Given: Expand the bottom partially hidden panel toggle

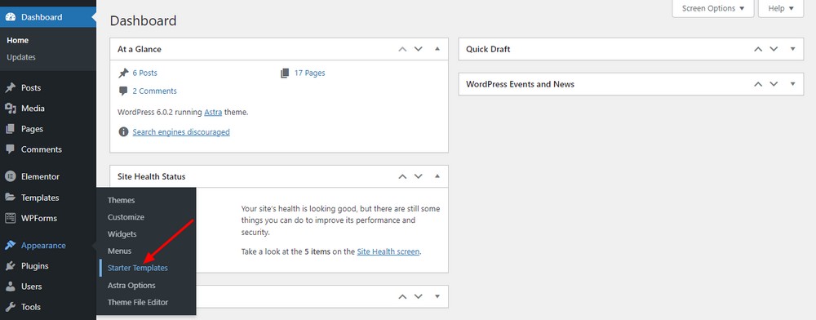Looking at the screenshot, I should (437, 296).
